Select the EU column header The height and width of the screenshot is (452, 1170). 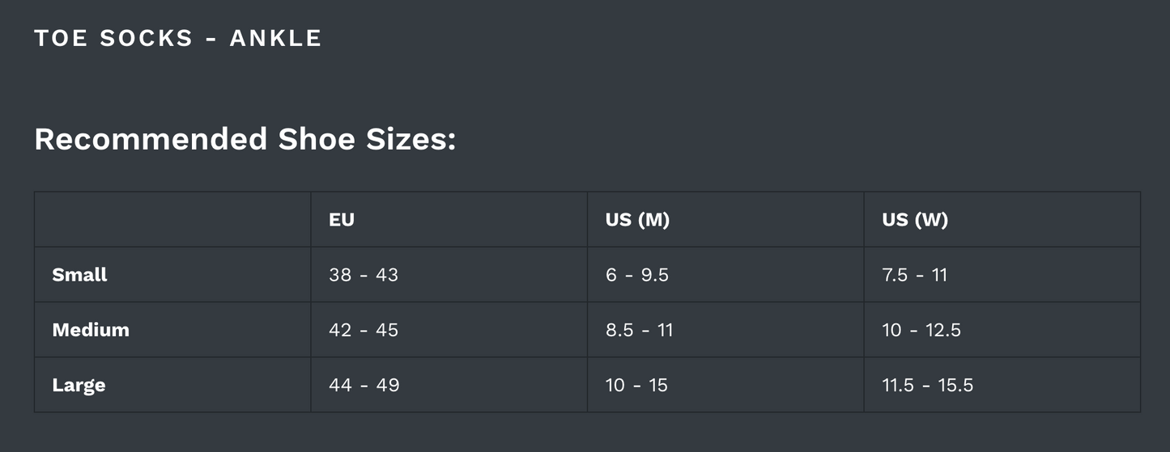pos(342,220)
